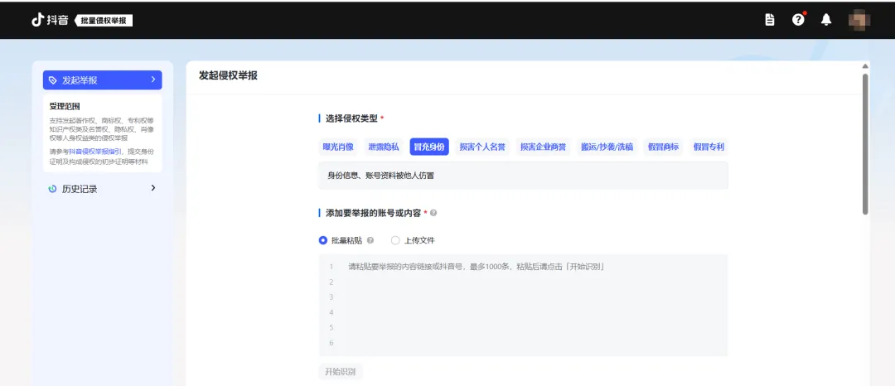Select the 损害个人名誉 infringement type
This screenshot has width=895, height=386.
482,147
